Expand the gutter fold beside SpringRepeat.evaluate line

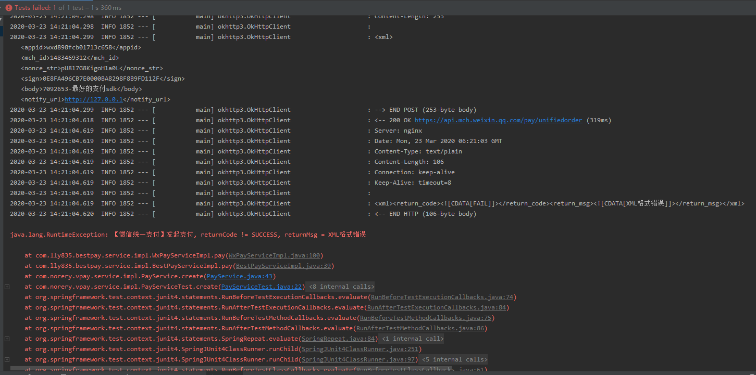pyautogui.click(x=7, y=339)
